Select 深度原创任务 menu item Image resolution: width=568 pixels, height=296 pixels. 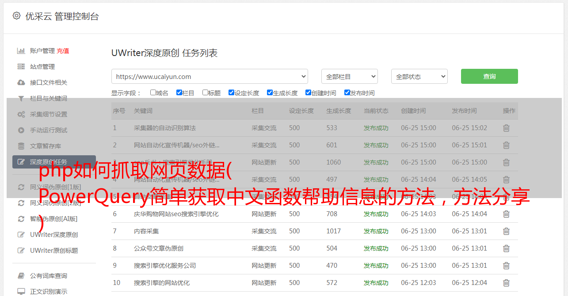[54, 162]
